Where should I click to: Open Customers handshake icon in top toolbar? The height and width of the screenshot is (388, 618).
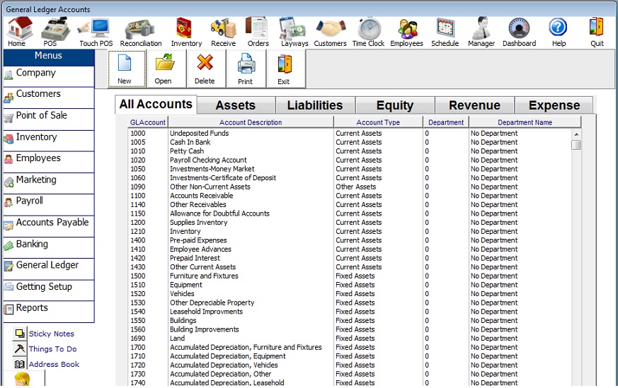331,32
